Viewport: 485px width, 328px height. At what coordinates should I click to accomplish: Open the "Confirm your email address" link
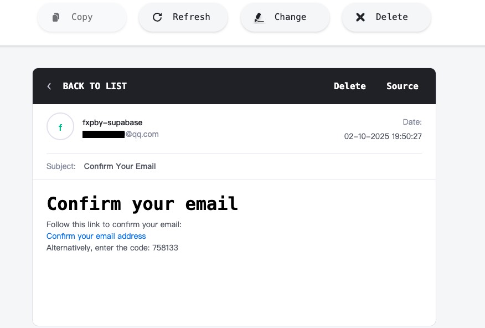point(96,236)
